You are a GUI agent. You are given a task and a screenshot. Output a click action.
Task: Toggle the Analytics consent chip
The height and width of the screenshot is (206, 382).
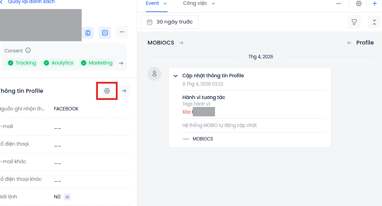(58, 63)
